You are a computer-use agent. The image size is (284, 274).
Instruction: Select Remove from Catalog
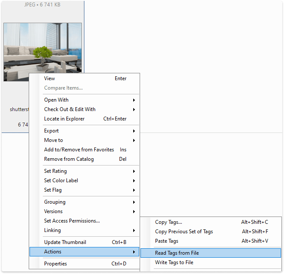tap(69, 159)
